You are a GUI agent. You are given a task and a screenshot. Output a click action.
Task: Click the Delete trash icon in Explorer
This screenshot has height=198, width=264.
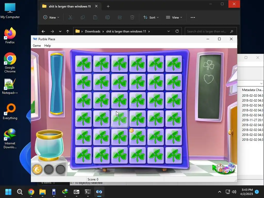(132, 17)
